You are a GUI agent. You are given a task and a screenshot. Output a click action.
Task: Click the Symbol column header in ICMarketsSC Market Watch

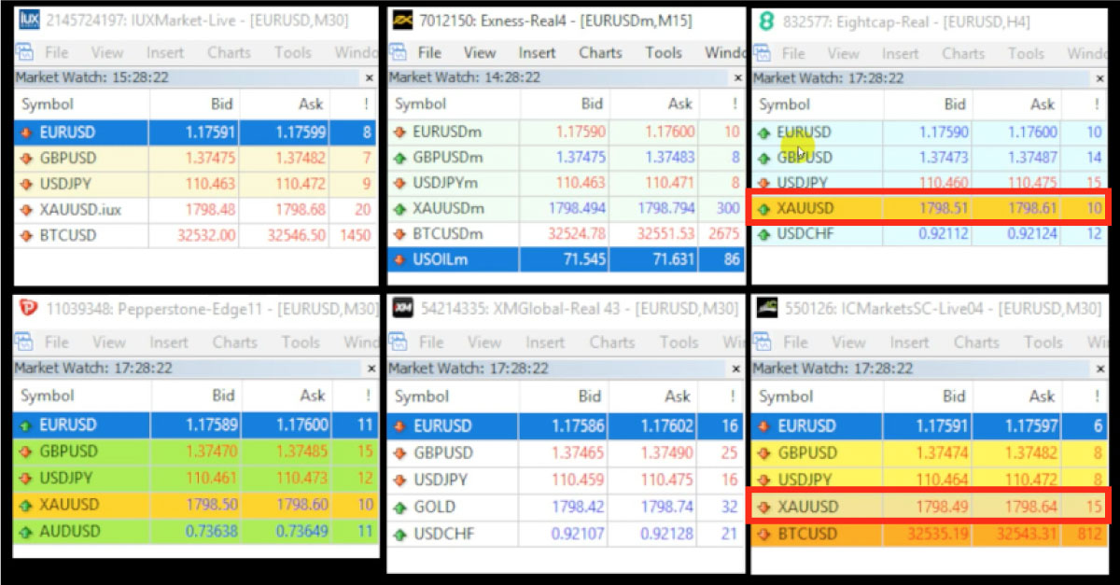[785, 396]
